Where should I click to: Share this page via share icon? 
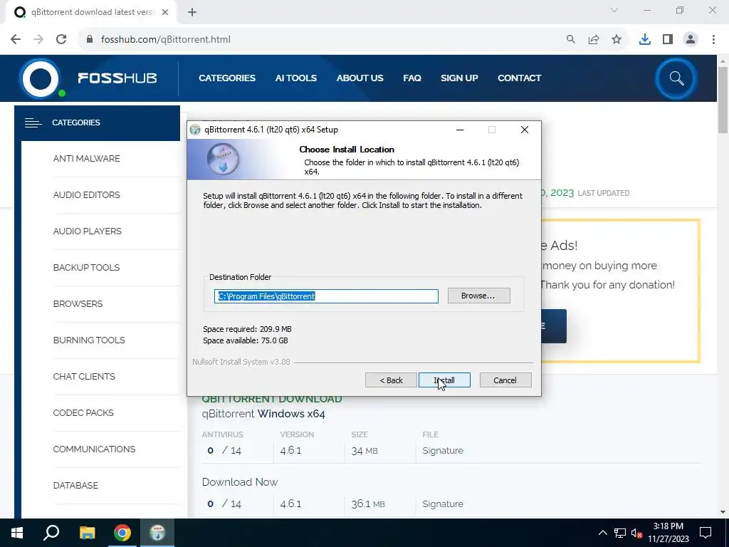(x=593, y=40)
